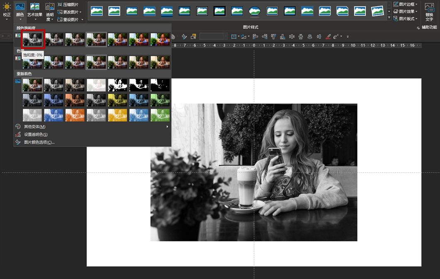Image resolution: width=440 pixels, height=279 pixels.
Task: Apply the first white simple-frame picture style
Action: [97, 11]
